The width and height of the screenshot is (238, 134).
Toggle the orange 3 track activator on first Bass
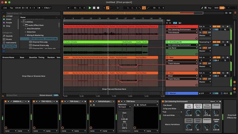click(216, 58)
